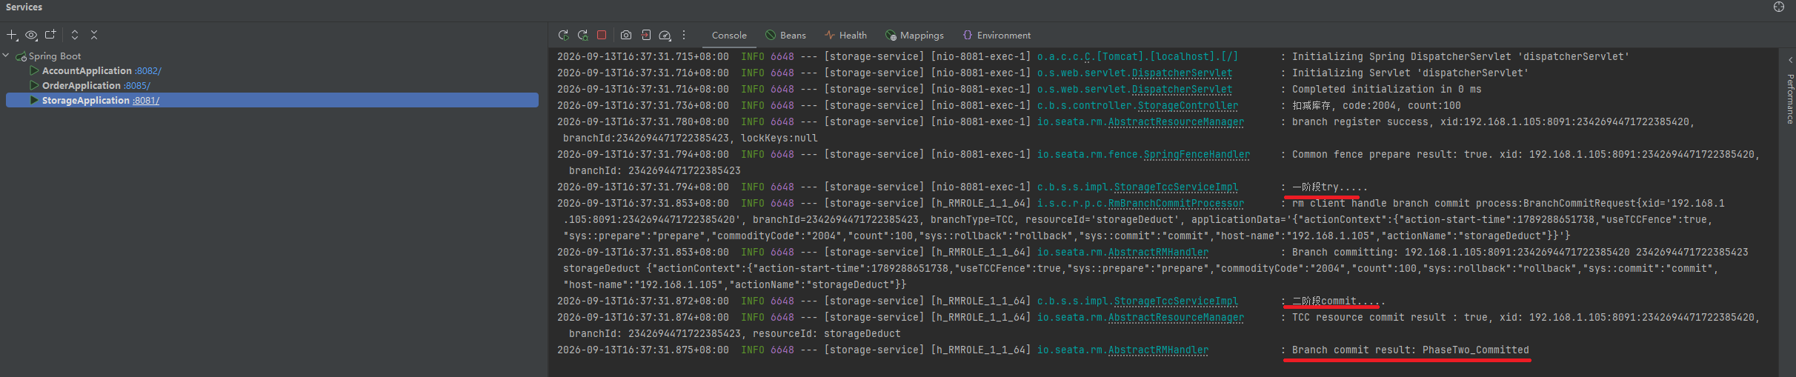1796x377 pixels.
Task: Switch to the Beans tab
Action: click(x=785, y=35)
